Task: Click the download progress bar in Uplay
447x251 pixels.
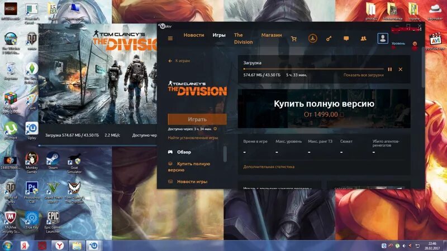Action: click(313, 69)
